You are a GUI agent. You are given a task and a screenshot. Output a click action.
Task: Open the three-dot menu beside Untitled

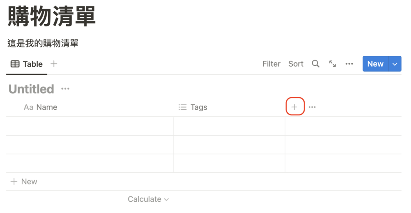(x=65, y=89)
